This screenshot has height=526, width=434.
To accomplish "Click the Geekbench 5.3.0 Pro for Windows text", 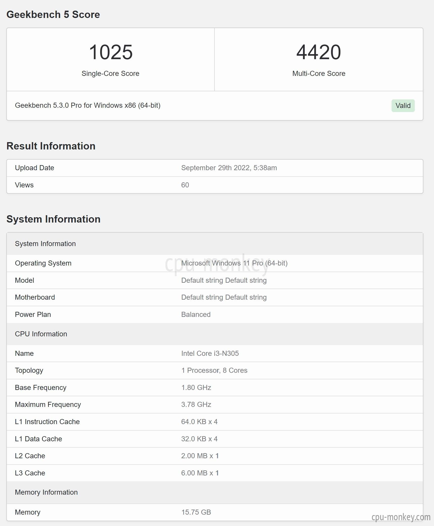I will click(88, 105).
